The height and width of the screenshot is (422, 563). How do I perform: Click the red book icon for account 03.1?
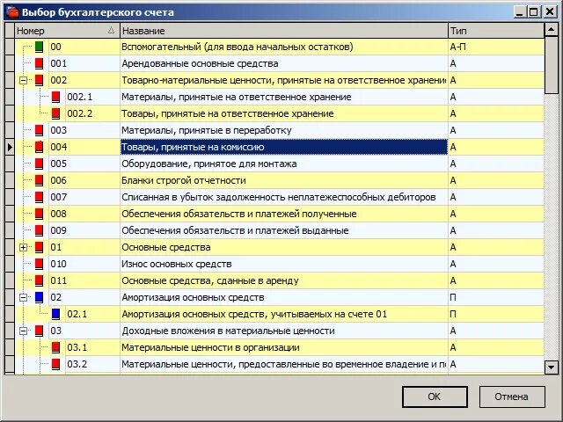(55, 347)
